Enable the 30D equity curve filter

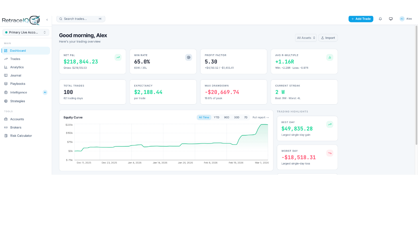(x=237, y=117)
